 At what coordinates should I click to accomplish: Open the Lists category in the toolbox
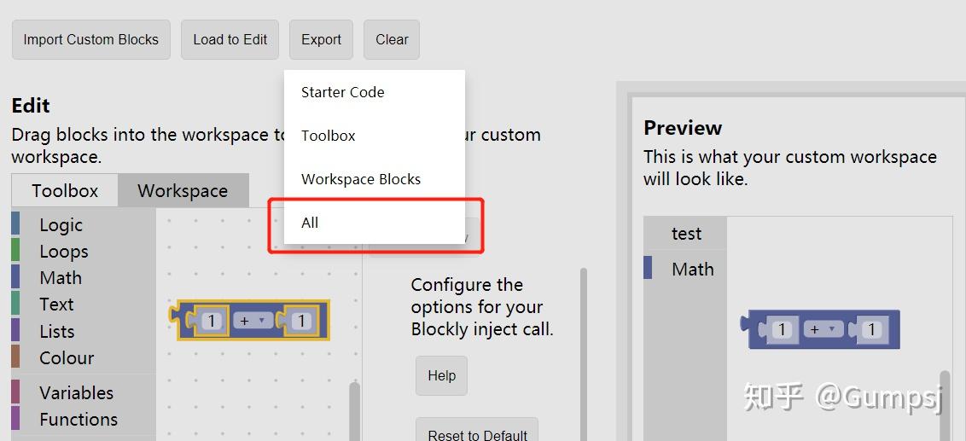click(57, 332)
